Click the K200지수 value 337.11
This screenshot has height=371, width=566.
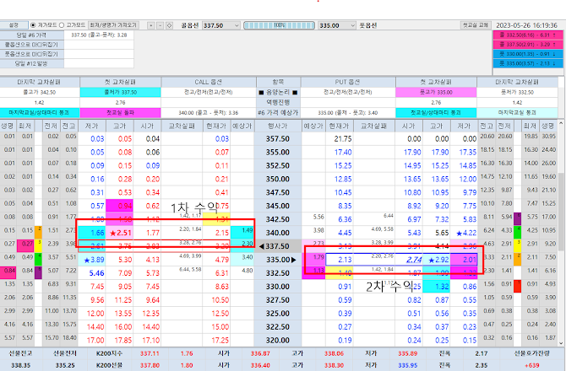150,353
